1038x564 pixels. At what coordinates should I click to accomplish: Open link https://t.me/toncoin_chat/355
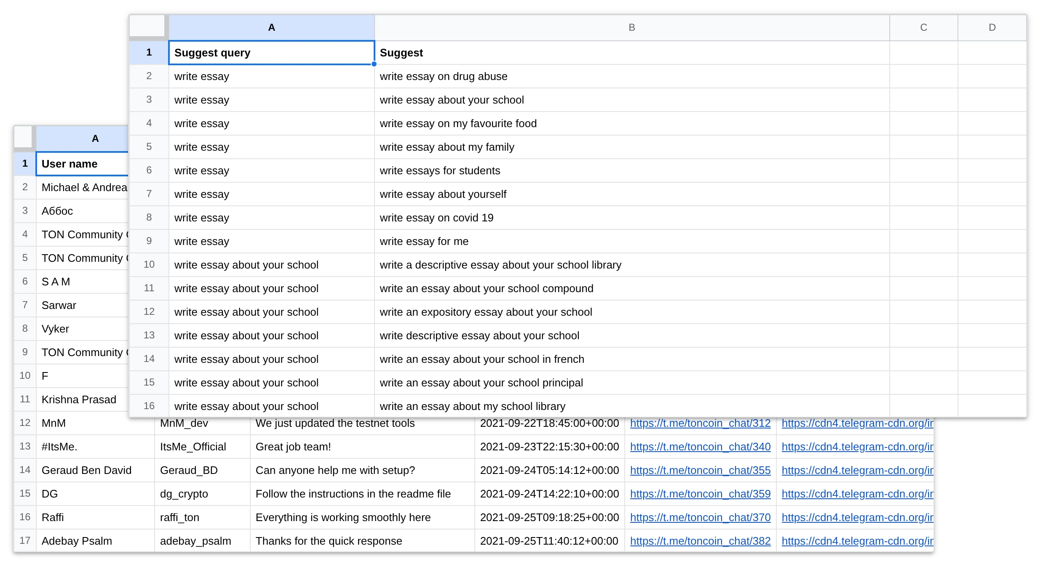[700, 470]
